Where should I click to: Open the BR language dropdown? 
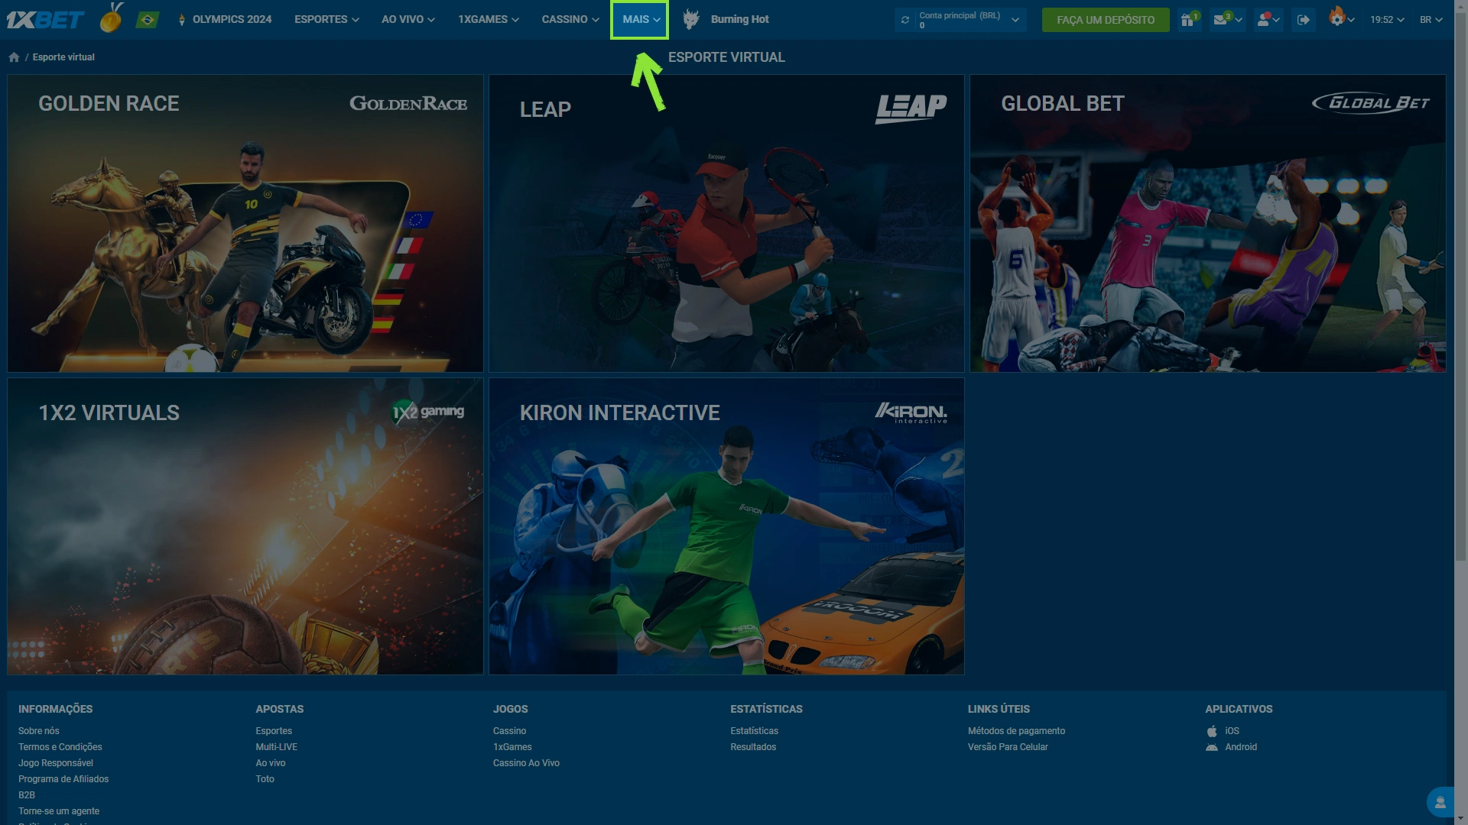tap(1431, 20)
